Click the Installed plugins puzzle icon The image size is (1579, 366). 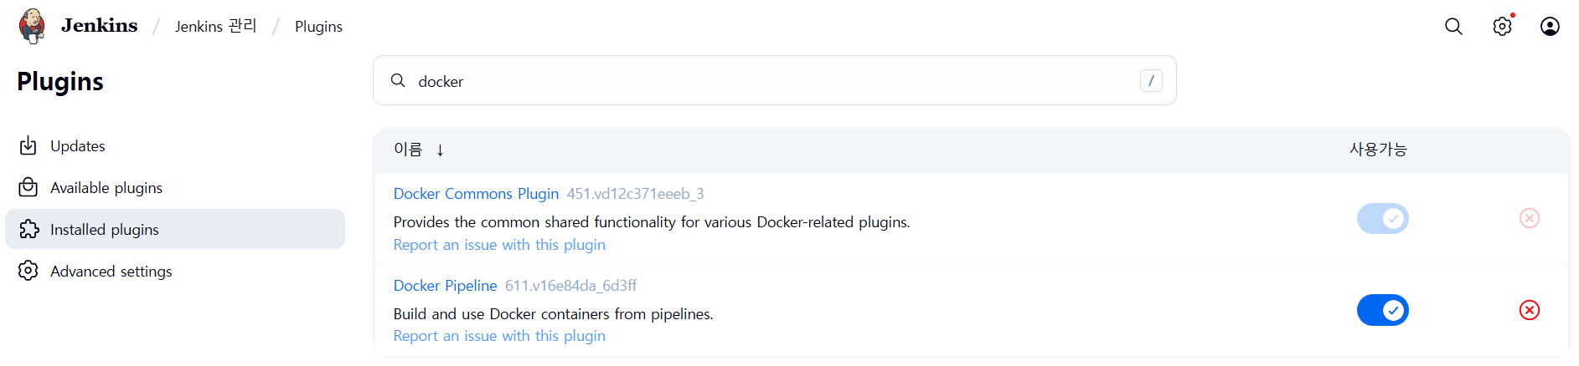click(x=28, y=229)
